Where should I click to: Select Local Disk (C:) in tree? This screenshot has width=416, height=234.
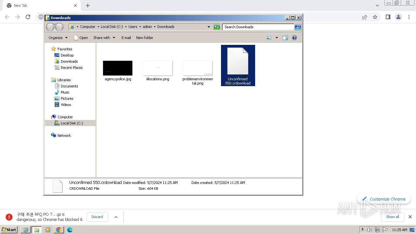(71, 123)
